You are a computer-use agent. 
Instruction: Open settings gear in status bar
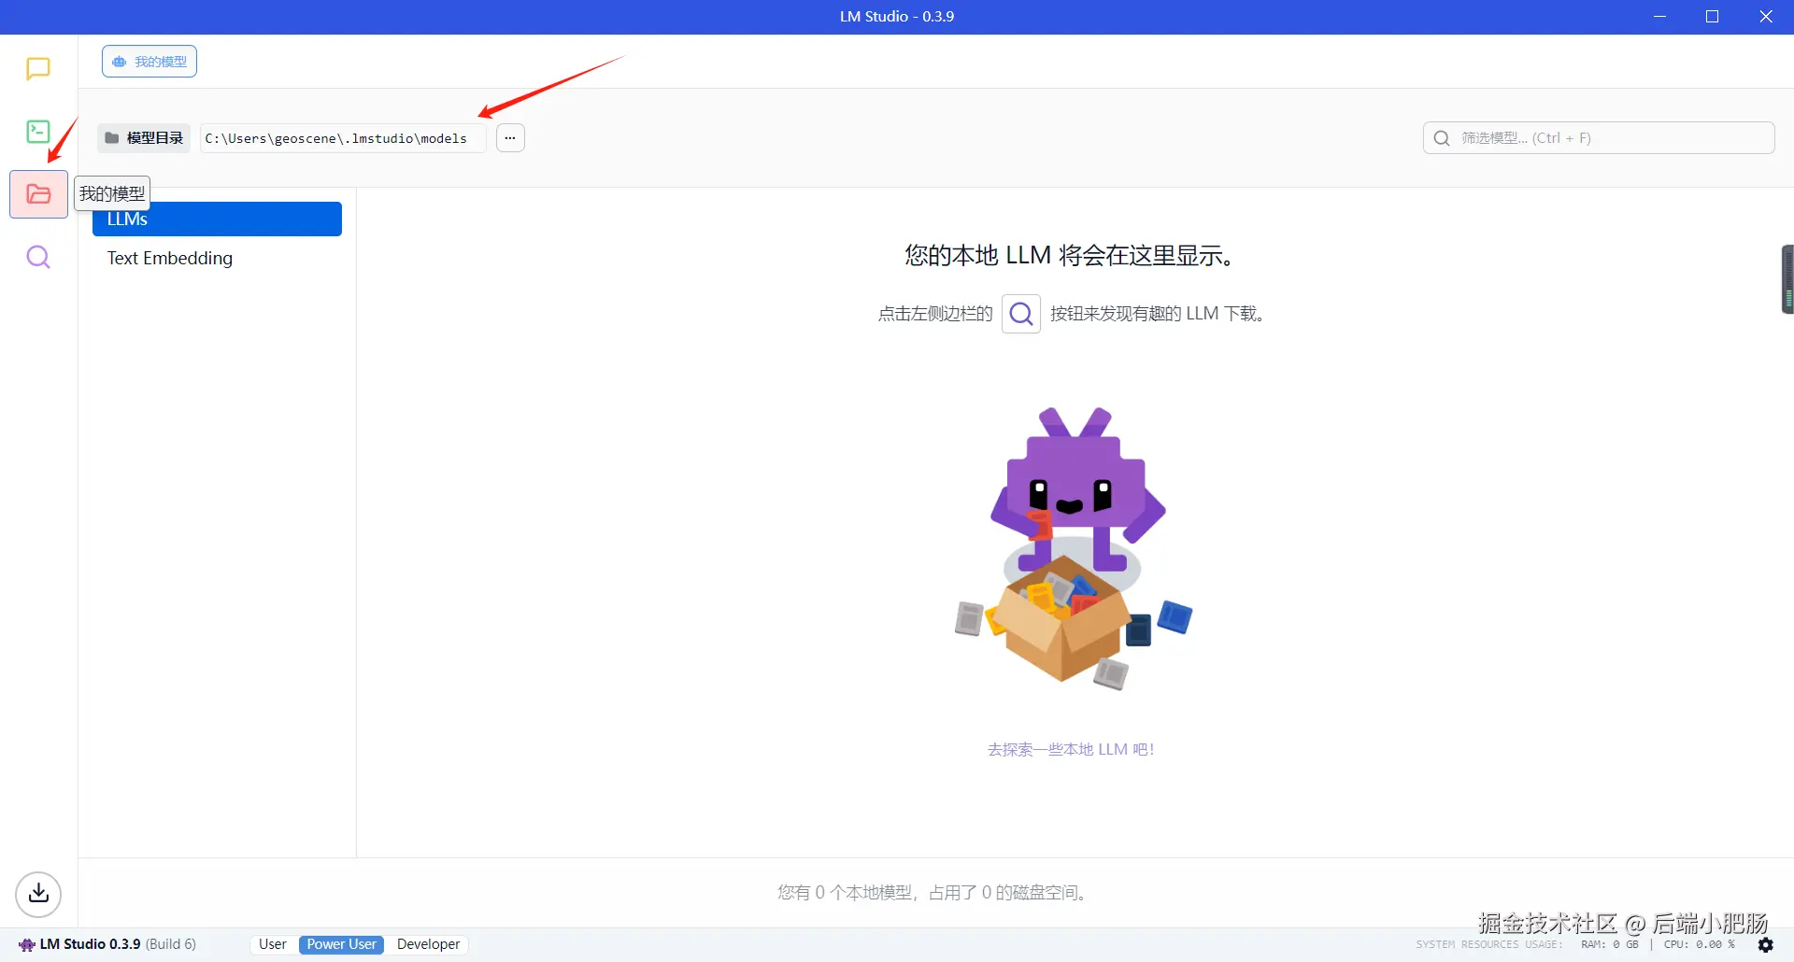click(1766, 944)
